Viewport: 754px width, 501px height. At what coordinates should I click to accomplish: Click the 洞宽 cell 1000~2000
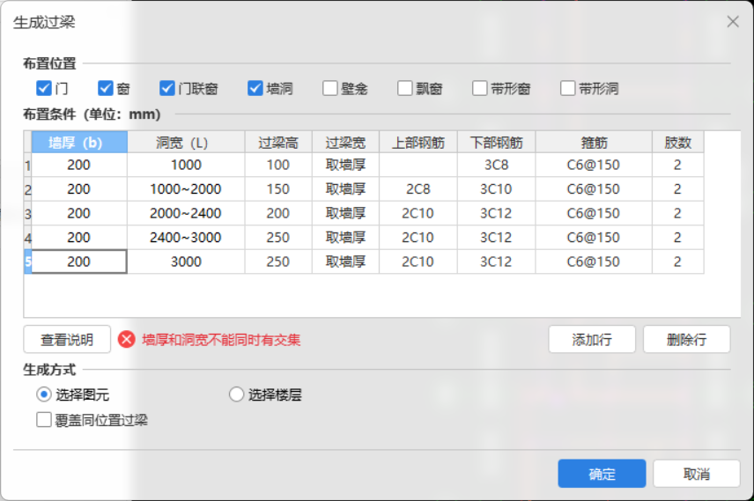186,189
